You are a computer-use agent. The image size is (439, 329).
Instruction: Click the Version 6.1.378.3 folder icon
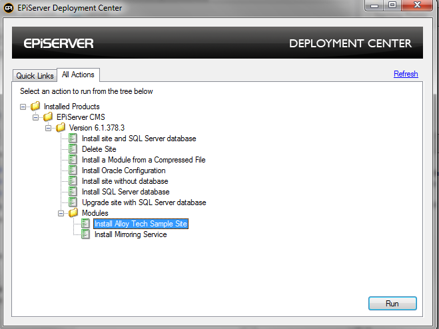click(60, 127)
